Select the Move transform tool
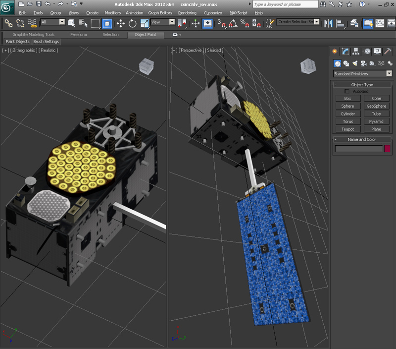396x349 pixels. [120, 23]
